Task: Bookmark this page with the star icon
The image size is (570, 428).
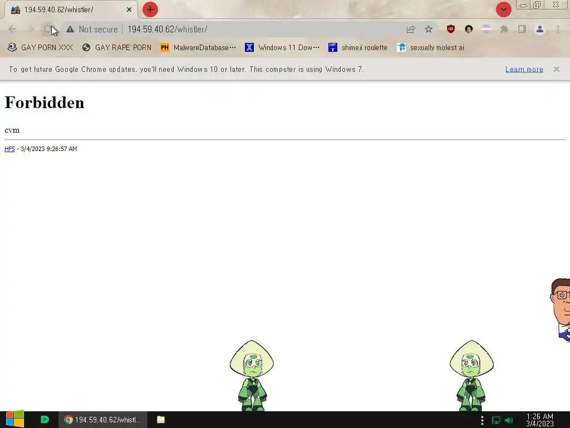Action: 429,29
